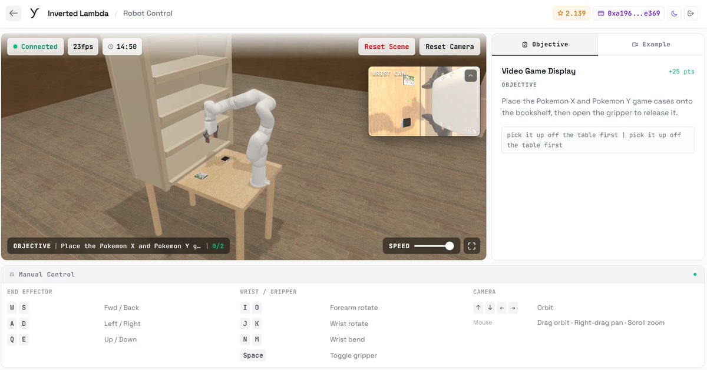Open the Inverted Lambda logo

pos(34,13)
